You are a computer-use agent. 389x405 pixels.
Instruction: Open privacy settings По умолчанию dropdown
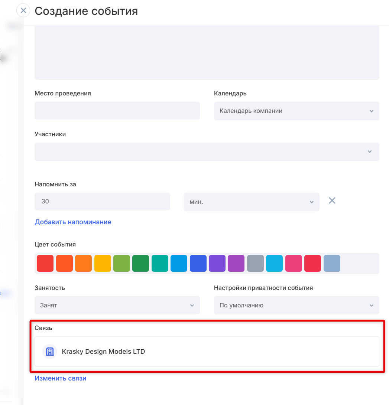[296, 306]
